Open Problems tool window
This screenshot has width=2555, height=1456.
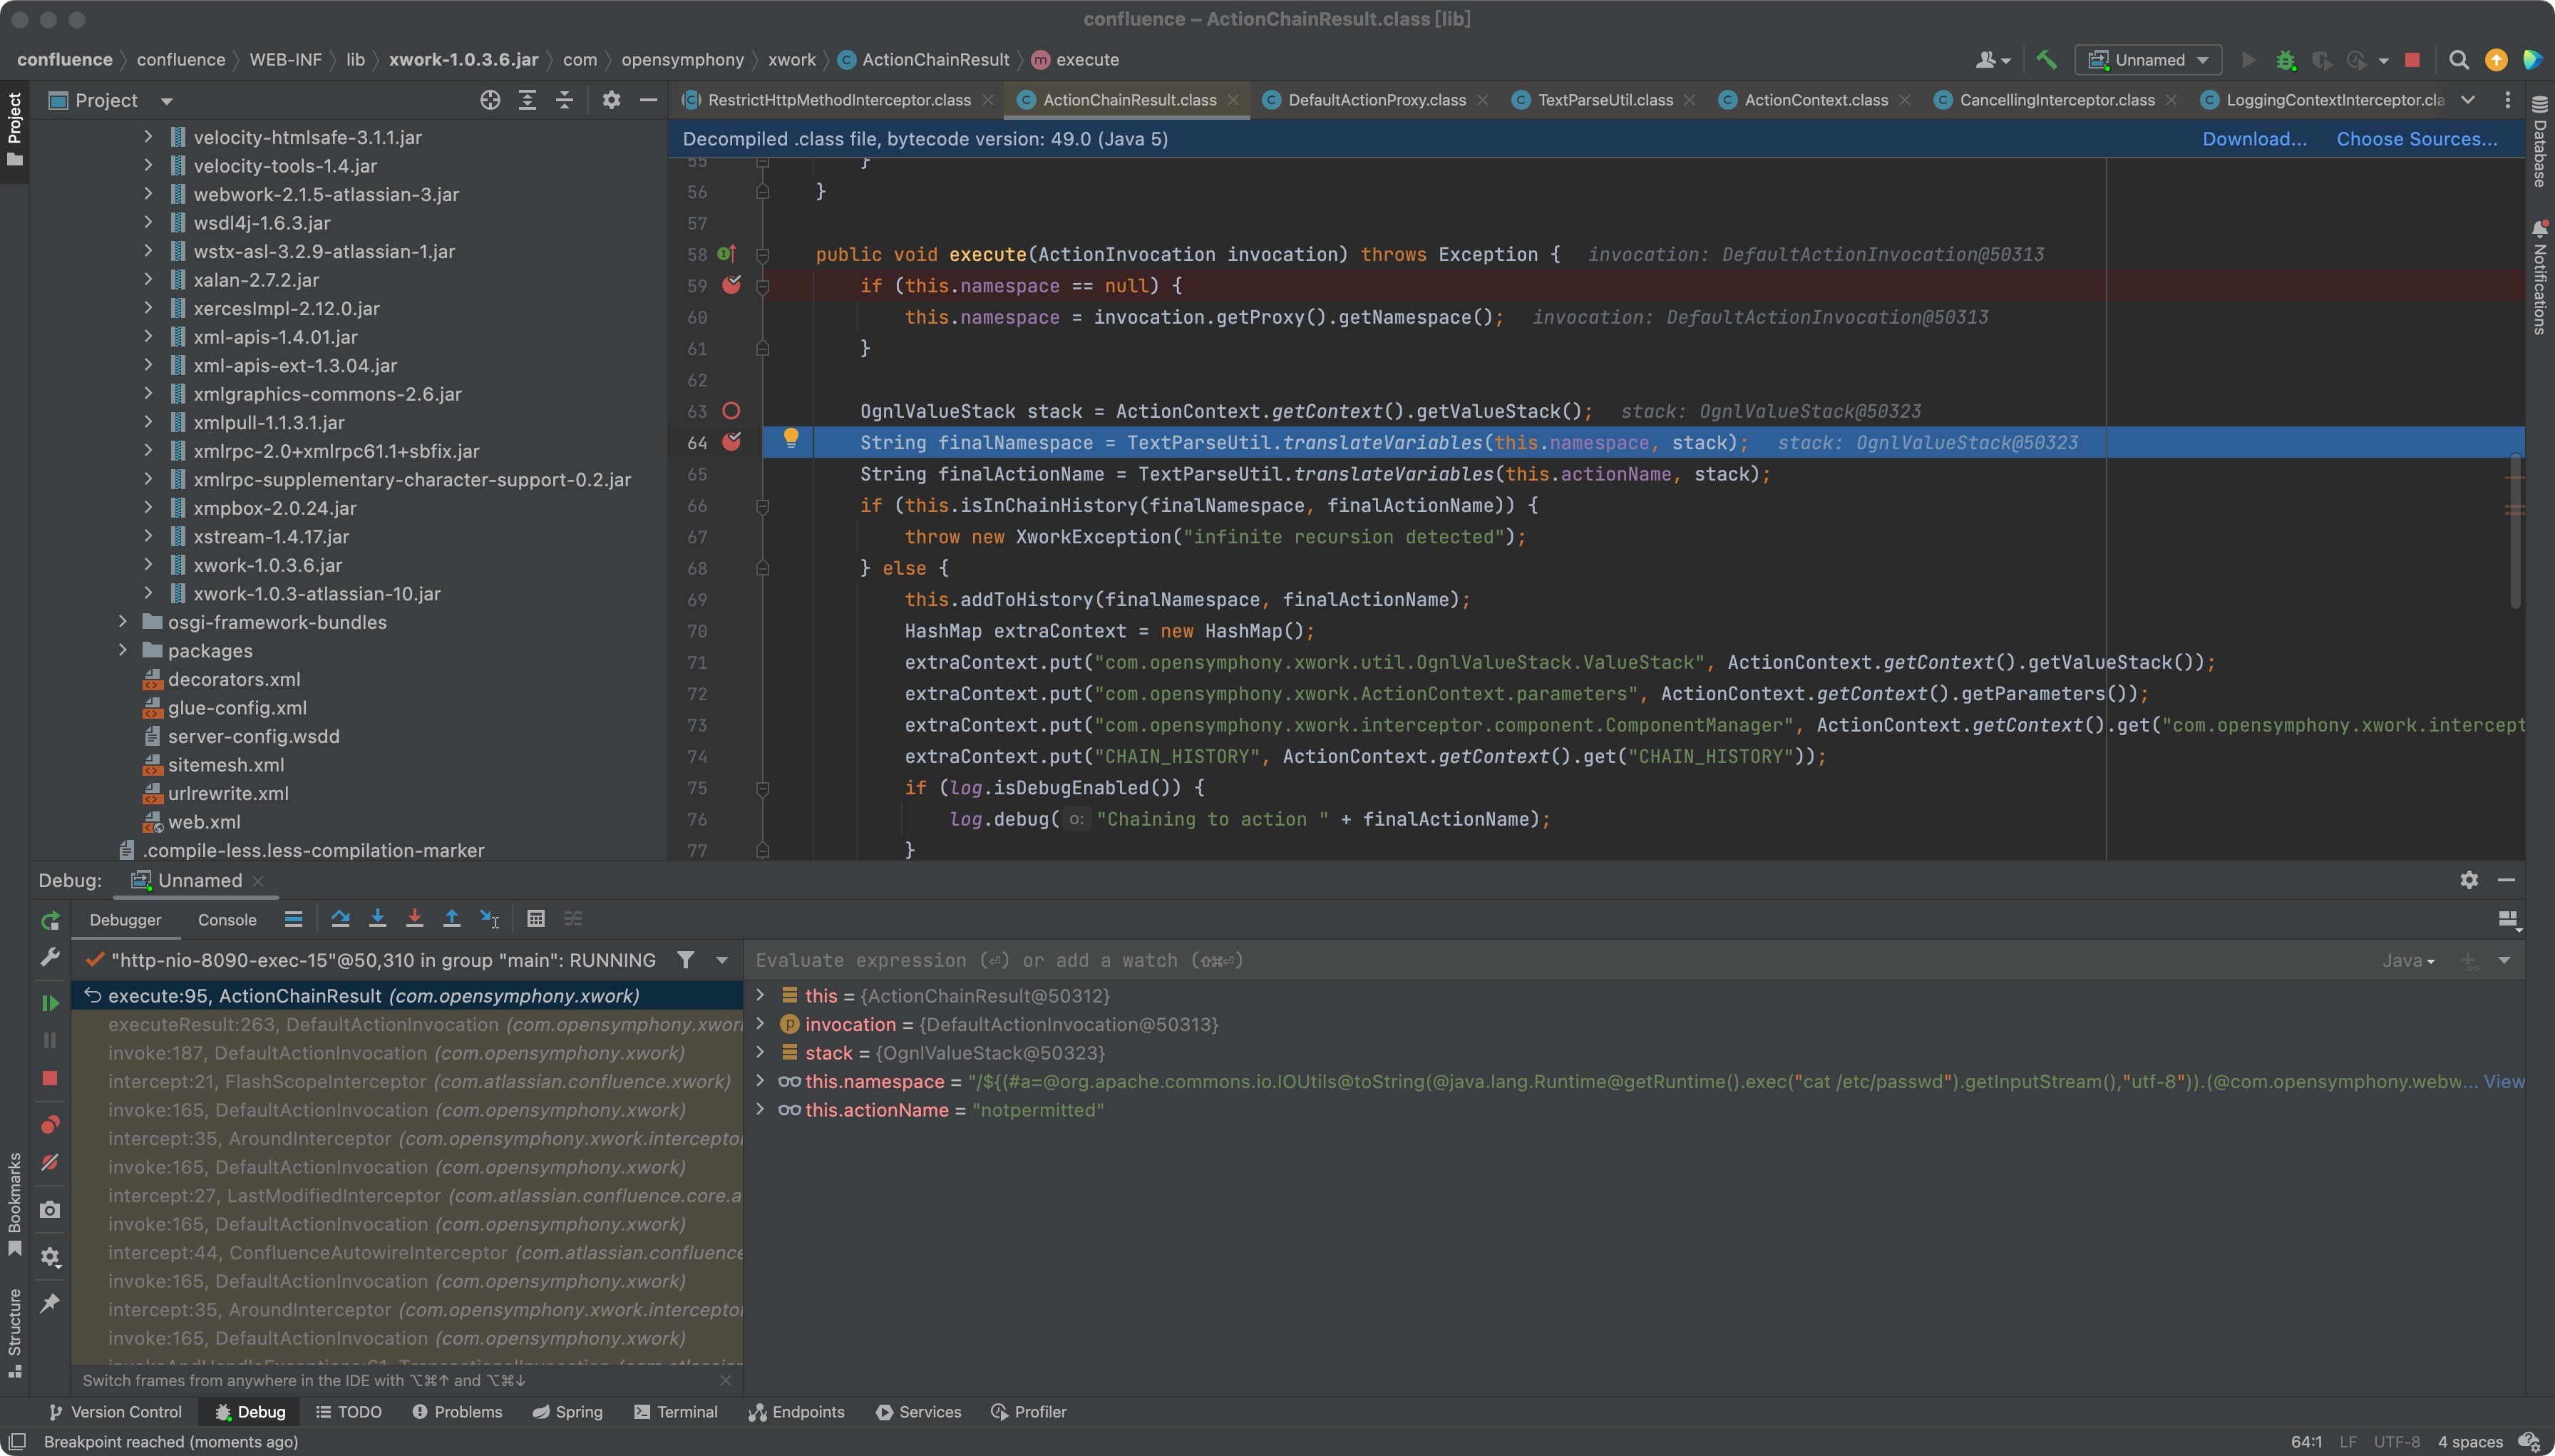pos(457,1412)
